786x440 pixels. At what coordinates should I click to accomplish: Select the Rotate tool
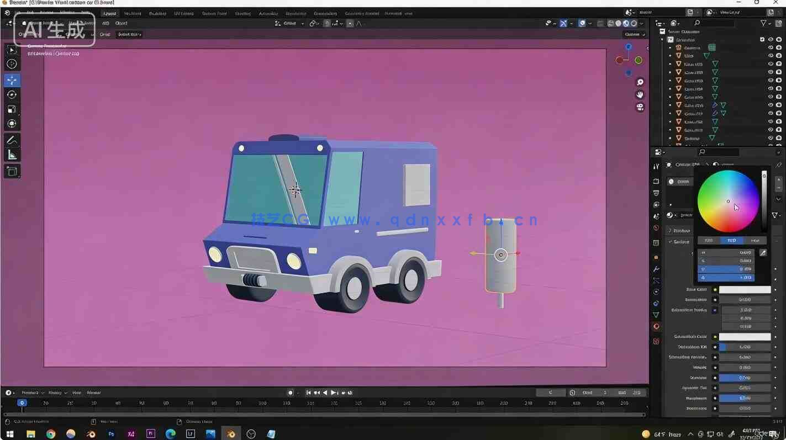[x=12, y=94]
